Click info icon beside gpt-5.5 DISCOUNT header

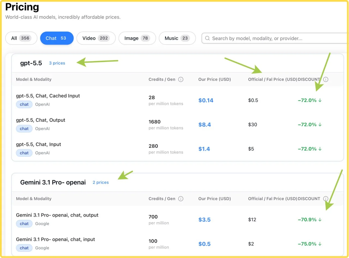click(x=326, y=79)
